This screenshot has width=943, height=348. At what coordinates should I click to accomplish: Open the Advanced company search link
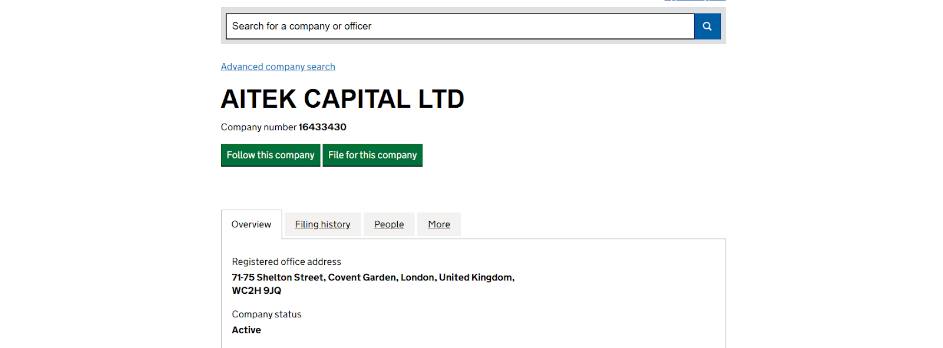(278, 67)
